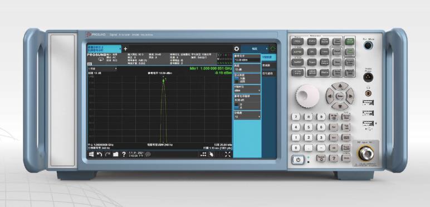Click the Mkr1 1.000 000 051 GHz readout
430x207 pixels.
(x=211, y=68)
